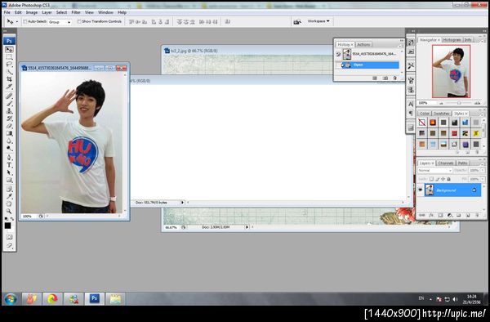Switch to the Channels tab
The width and height of the screenshot is (490, 322).
click(x=446, y=163)
